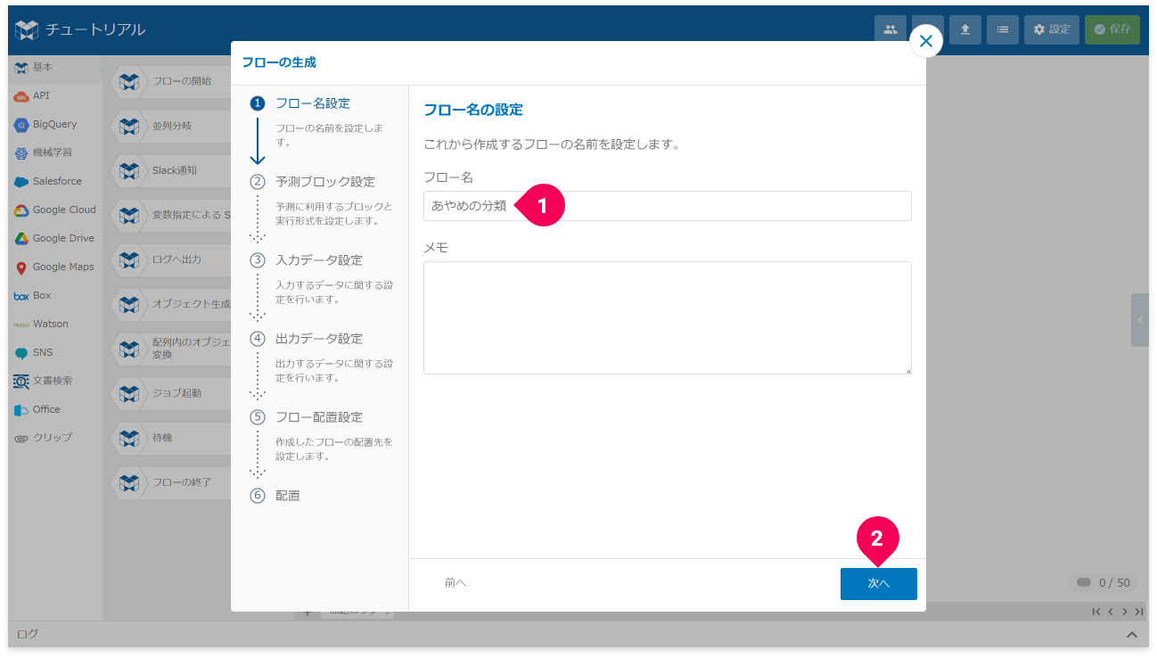The height and width of the screenshot is (658, 1157).
Task: Close the フローの生成 dialog with X
Action: pyautogui.click(x=926, y=41)
